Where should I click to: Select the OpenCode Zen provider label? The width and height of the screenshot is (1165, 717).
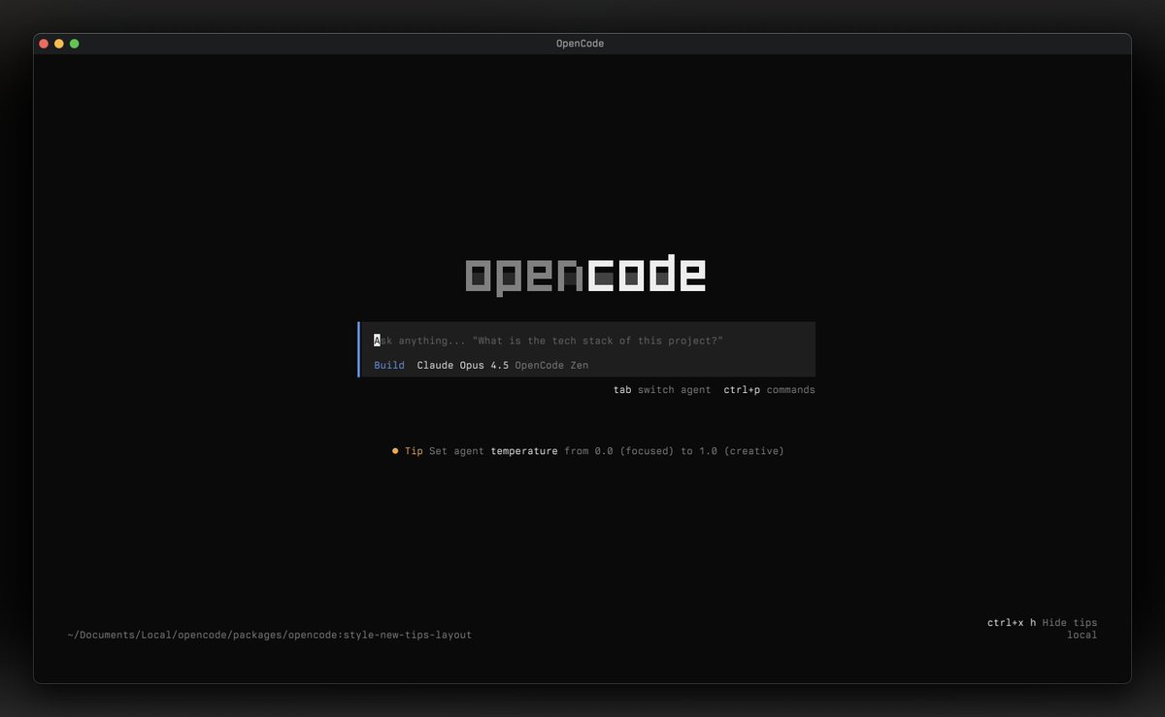[551, 365]
